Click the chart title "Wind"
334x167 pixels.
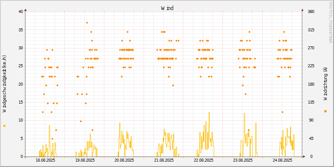(167, 8)
